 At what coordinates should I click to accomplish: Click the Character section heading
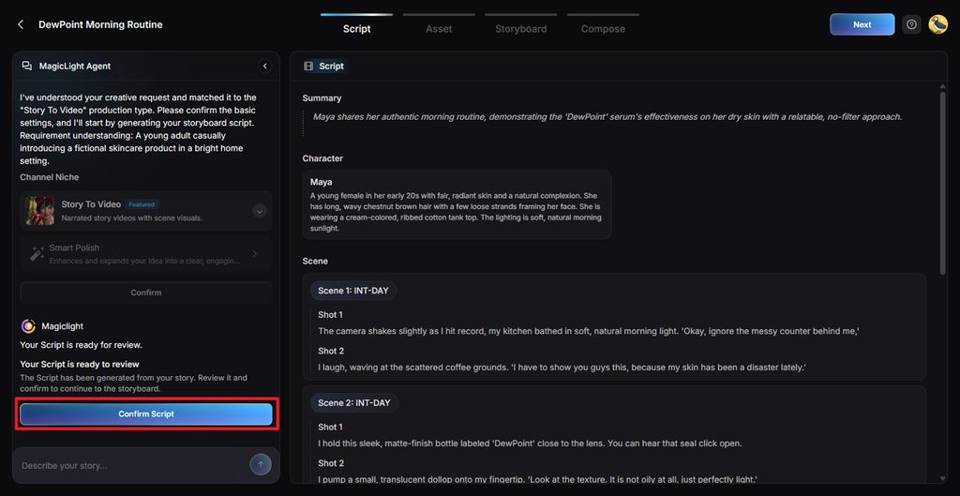click(322, 158)
